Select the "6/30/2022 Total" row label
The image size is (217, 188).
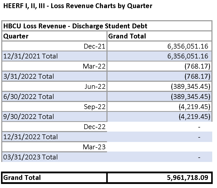(29, 97)
